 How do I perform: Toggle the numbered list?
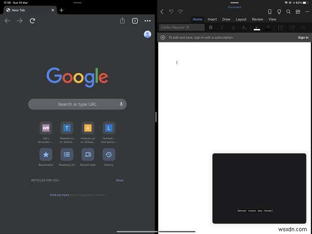(293, 28)
